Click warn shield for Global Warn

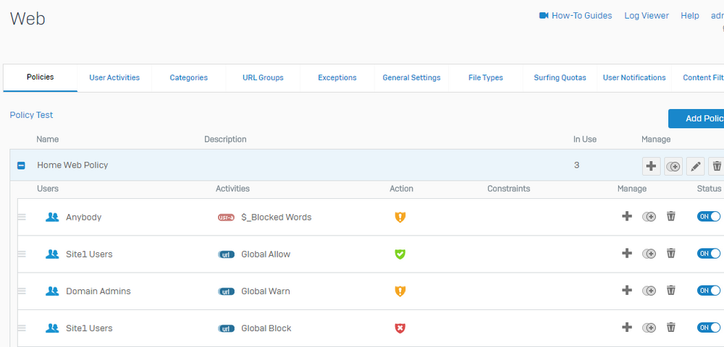tap(400, 291)
